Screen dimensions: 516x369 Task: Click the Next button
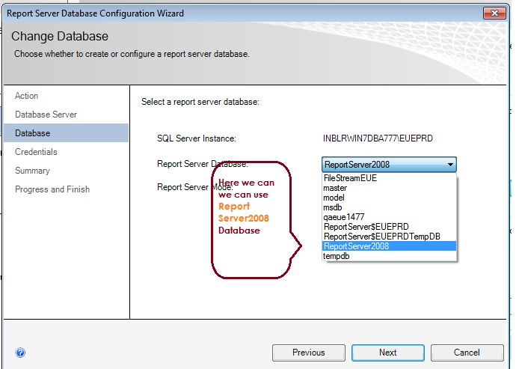coord(388,353)
